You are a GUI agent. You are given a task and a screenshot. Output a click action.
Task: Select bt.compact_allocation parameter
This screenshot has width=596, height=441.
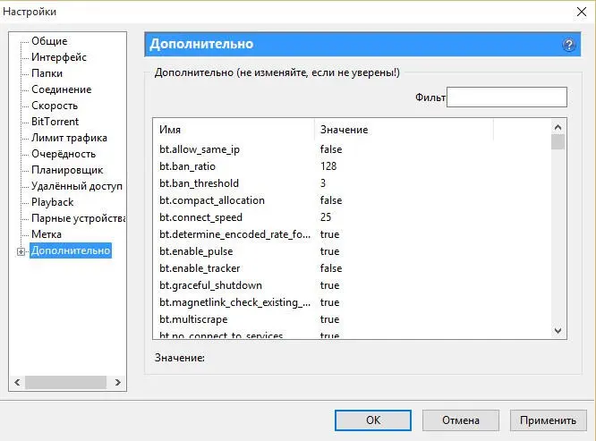point(352,200)
